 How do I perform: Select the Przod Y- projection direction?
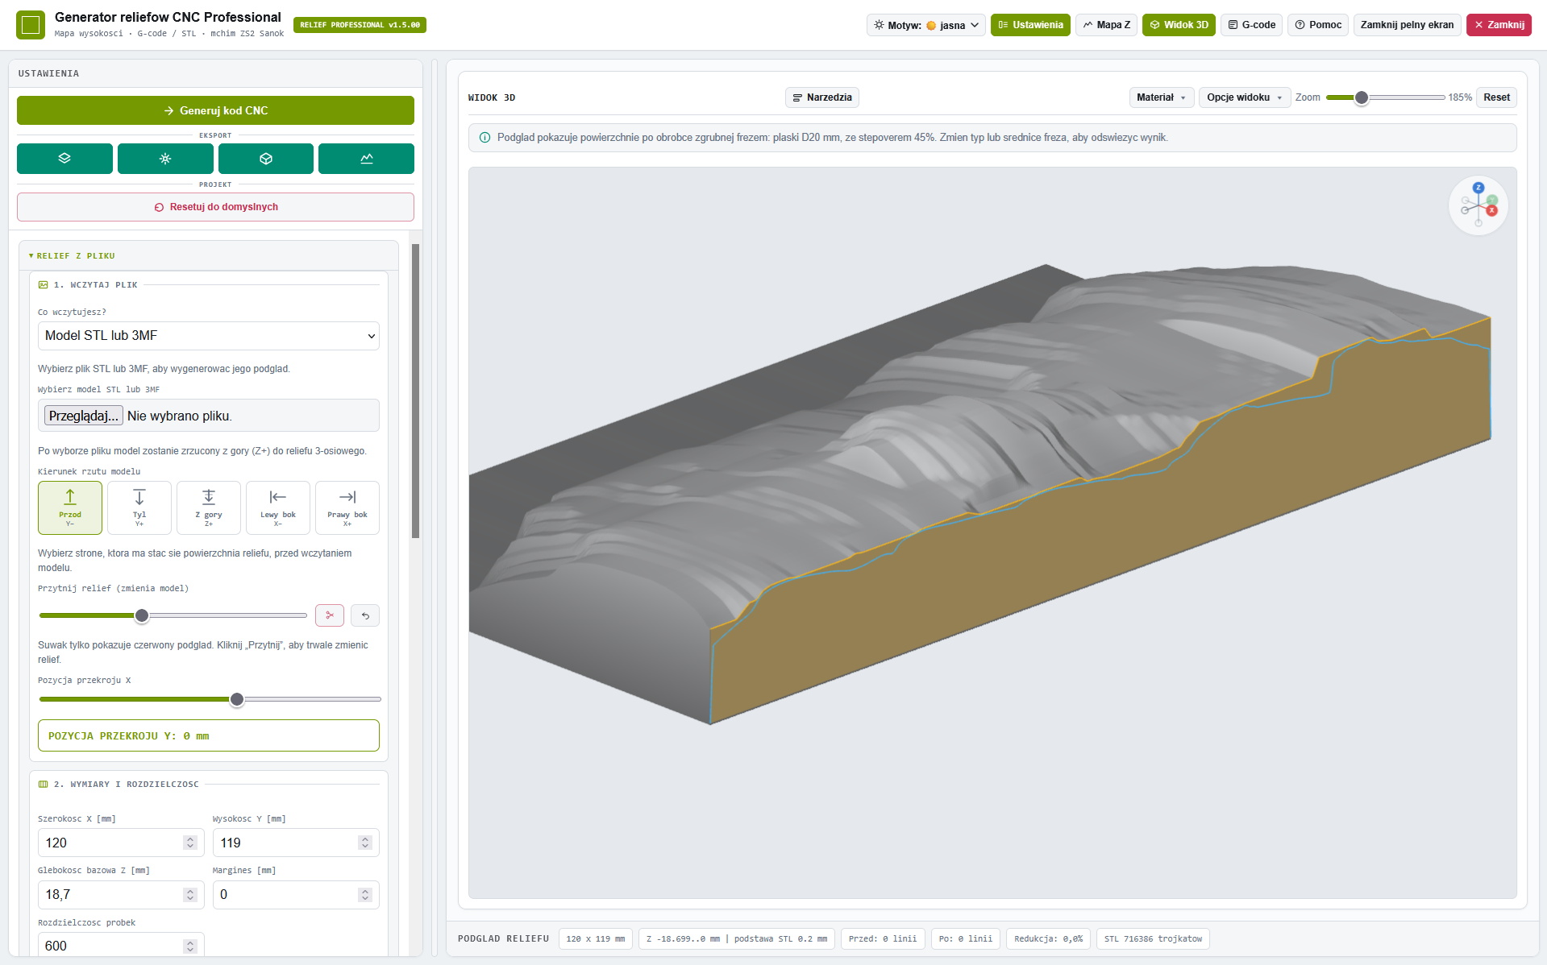coord(70,507)
